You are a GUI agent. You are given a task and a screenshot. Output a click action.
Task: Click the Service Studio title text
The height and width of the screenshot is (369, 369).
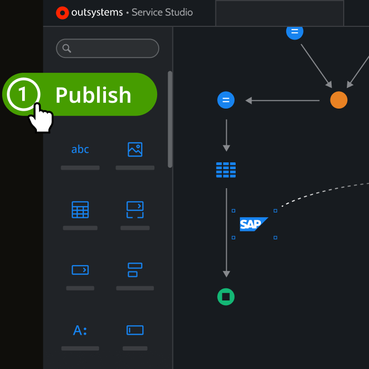pyautogui.click(x=162, y=12)
